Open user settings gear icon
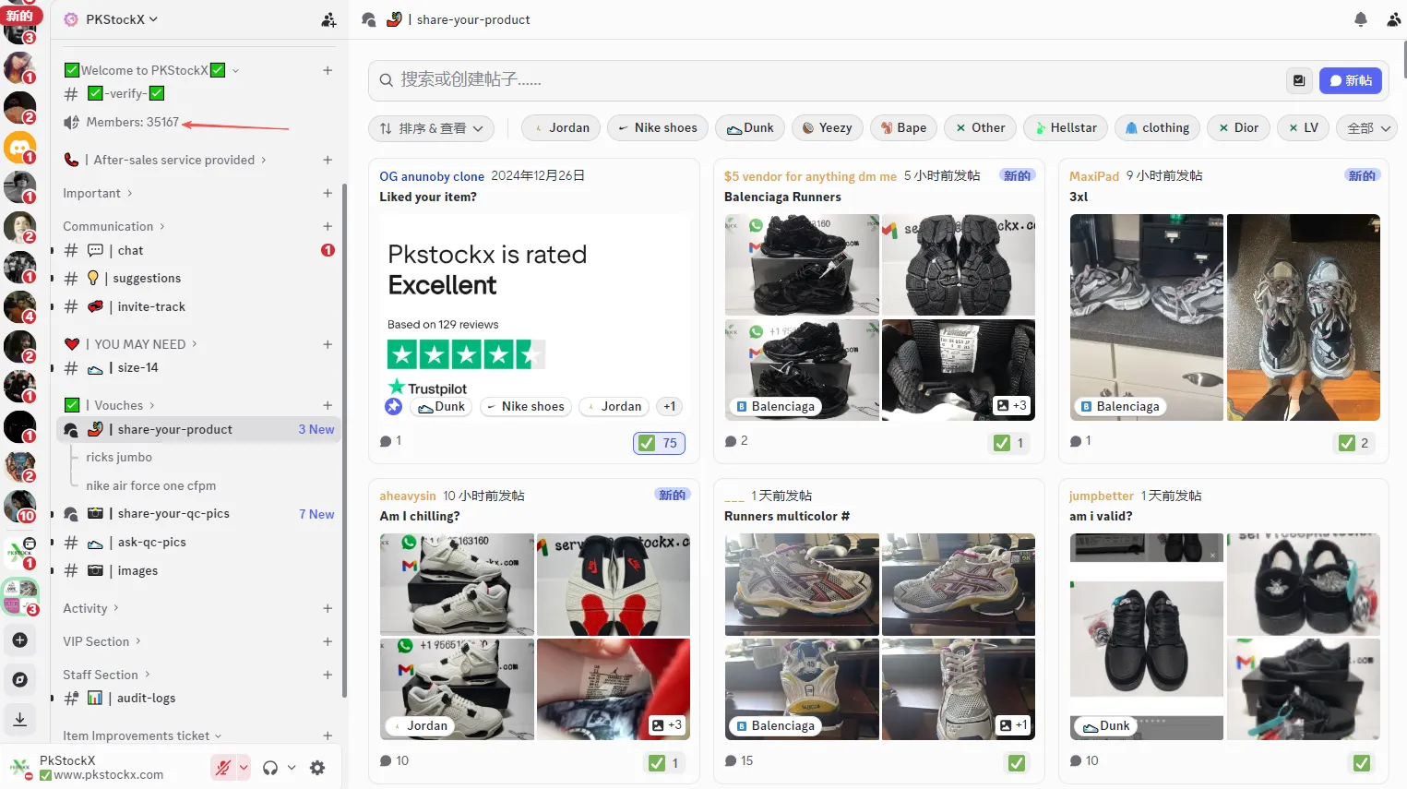This screenshot has height=789, width=1407. click(317, 768)
